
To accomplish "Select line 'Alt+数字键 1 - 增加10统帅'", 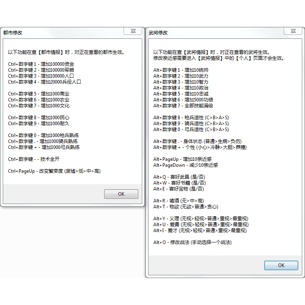I will [x=181, y=70].
